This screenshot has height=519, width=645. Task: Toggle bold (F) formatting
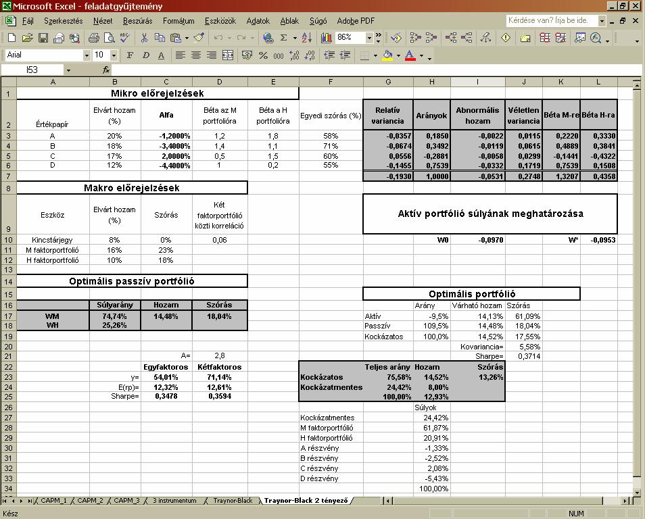(x=130, y=55)
